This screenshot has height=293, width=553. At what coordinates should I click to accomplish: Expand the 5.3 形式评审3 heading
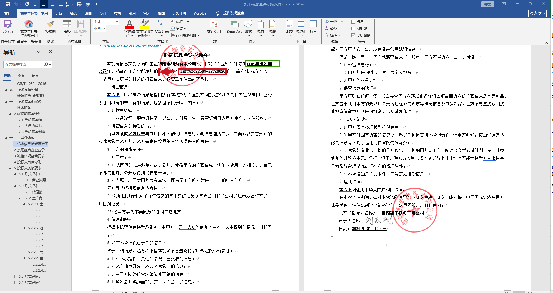click(x=15, y=276)
